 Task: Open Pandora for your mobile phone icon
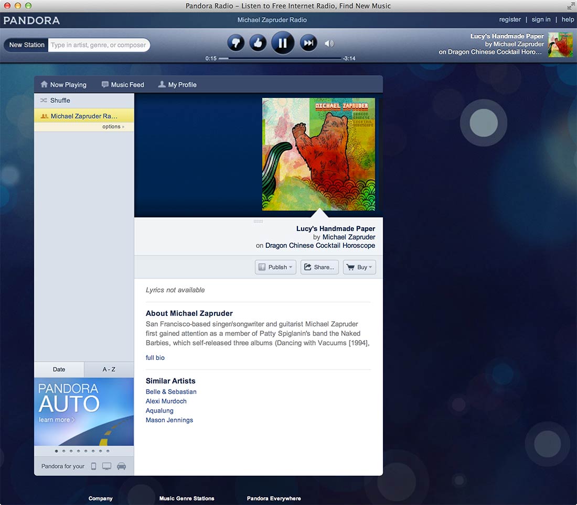pos(93,466)
